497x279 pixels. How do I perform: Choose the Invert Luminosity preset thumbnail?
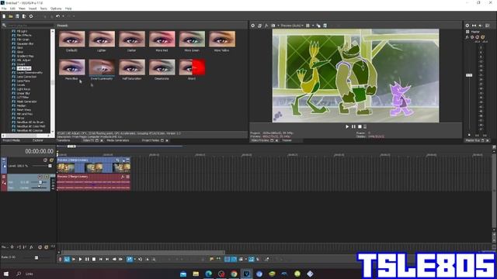102,67
